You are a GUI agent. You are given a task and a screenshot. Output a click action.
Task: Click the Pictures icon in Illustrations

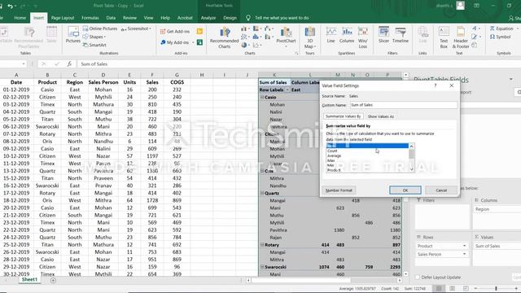pyautogui.click(x=72, y=35)
